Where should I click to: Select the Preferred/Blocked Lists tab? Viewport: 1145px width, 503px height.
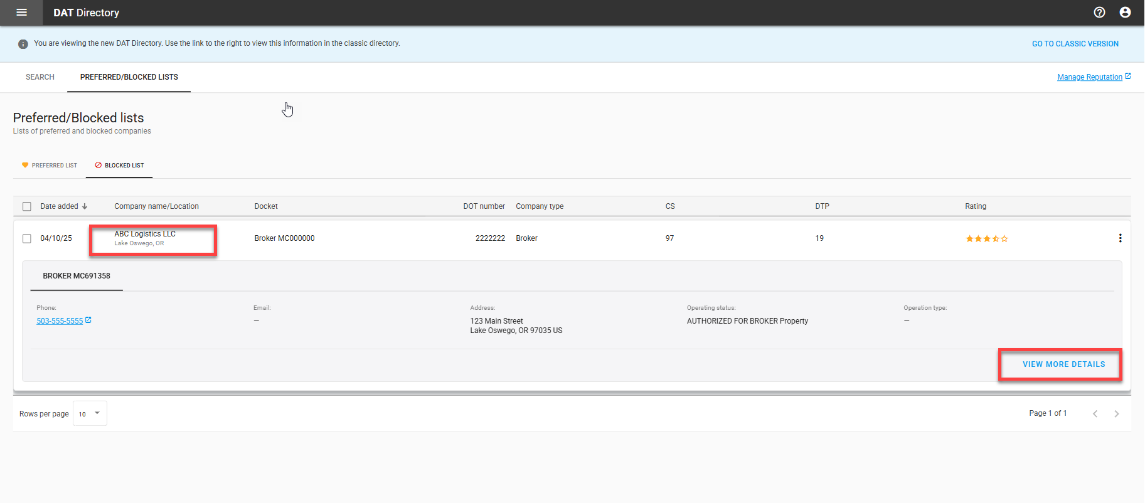coord(129,77)
